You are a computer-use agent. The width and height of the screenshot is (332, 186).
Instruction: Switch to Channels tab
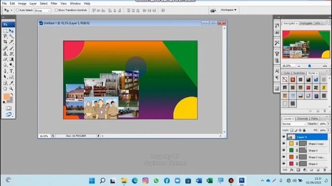click(x=302, y=118)
